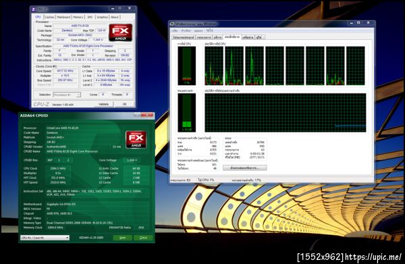Click the Memory Clock 1004.0 MHz value
Screen dimensions: 405x264
coord(55,228)
